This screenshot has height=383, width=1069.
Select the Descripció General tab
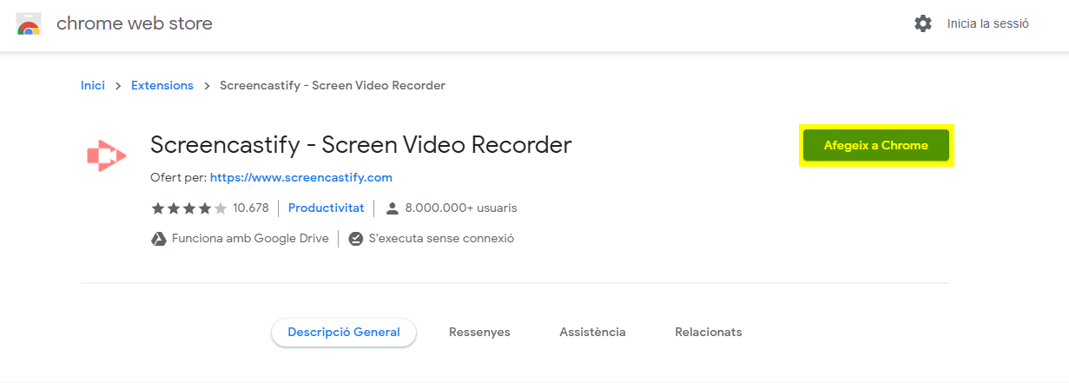coord(344,332)
